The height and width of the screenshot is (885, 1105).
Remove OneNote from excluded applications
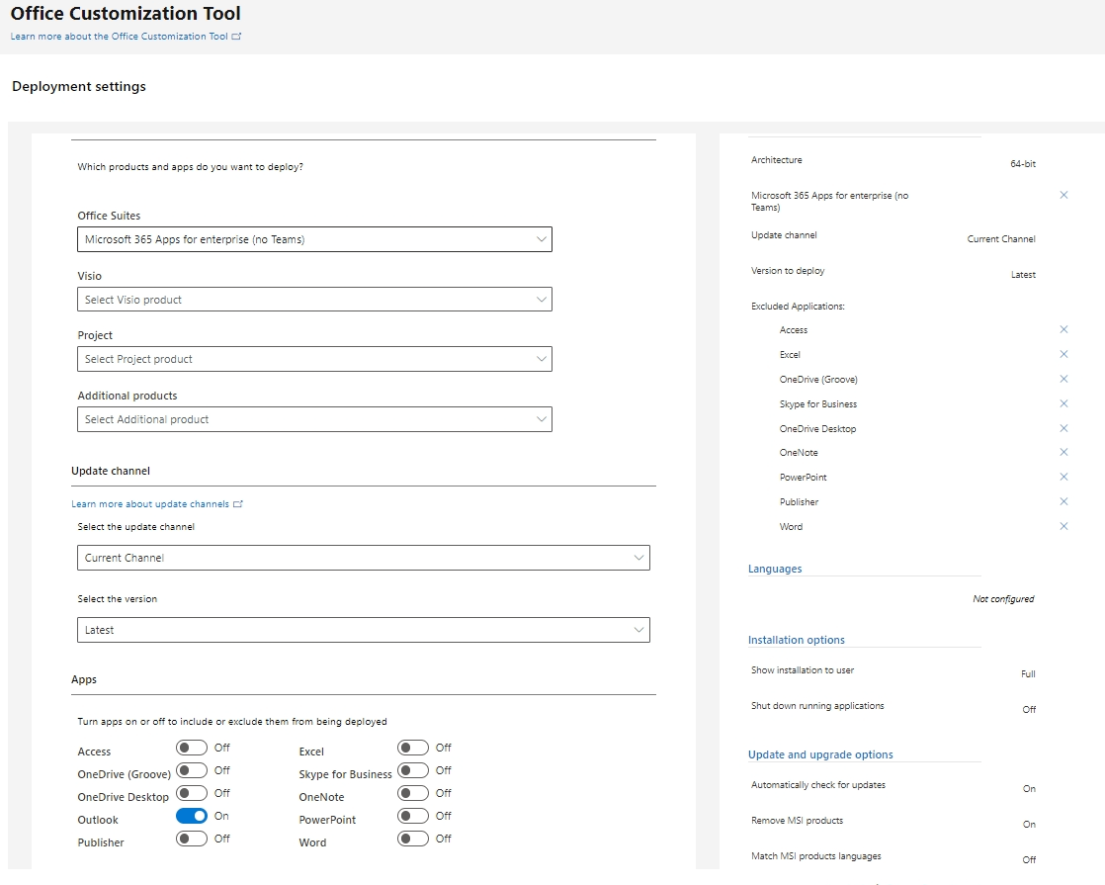[1063, 452]
